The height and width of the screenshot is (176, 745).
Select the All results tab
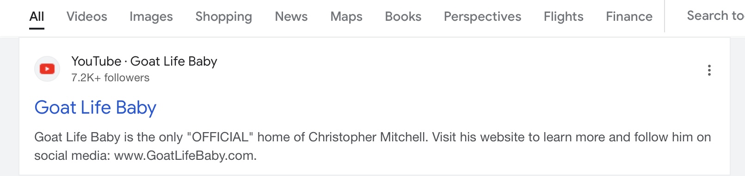[x=37, y=17]
